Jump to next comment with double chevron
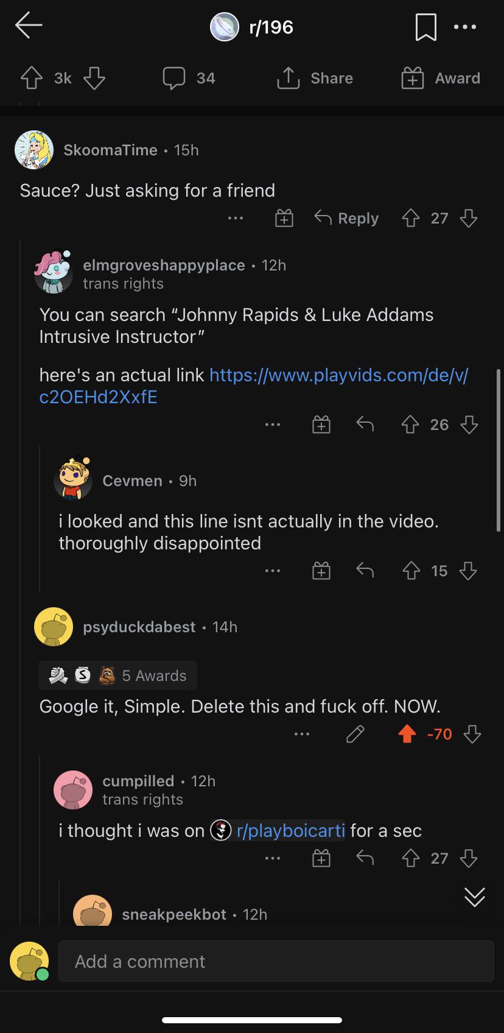The height and width of the screenshot is (1033, 504). pyautogui.click(x=474, y=897)
